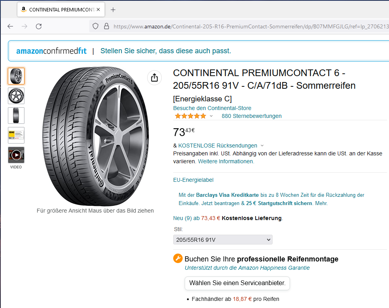This screenshot has height=308, width=389.
Task: Click the orange wrench tire-fitting icon
Action: click(178, 259)
